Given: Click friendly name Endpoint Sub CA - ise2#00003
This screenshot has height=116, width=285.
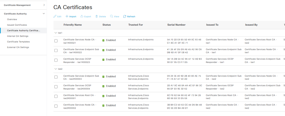Looking at the screenshot, I should (x=81, y=77).
